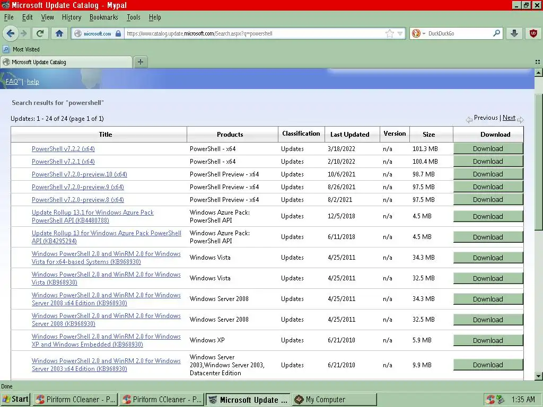Sort by Size column header

click(x=428, y=134)
